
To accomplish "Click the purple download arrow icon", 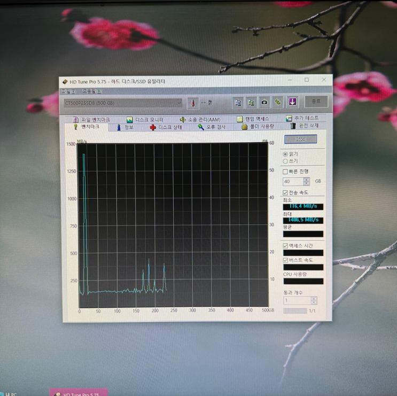I will tap(292, 102).
